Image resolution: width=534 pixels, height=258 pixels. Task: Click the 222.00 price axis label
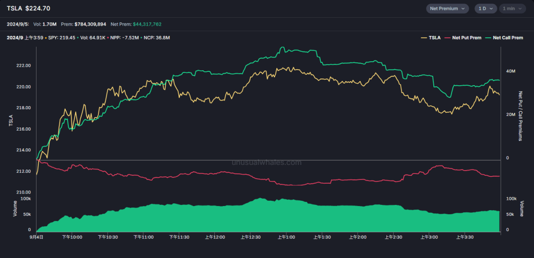(23, 66)
